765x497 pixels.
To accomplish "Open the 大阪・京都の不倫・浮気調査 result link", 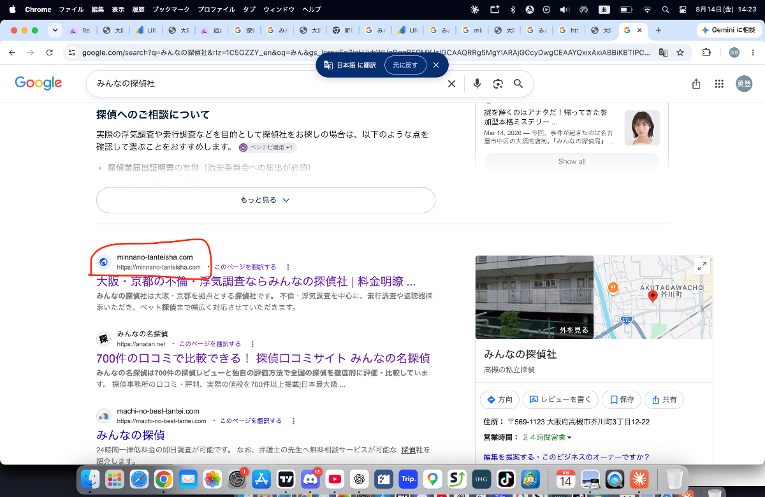I will point(256,281).
